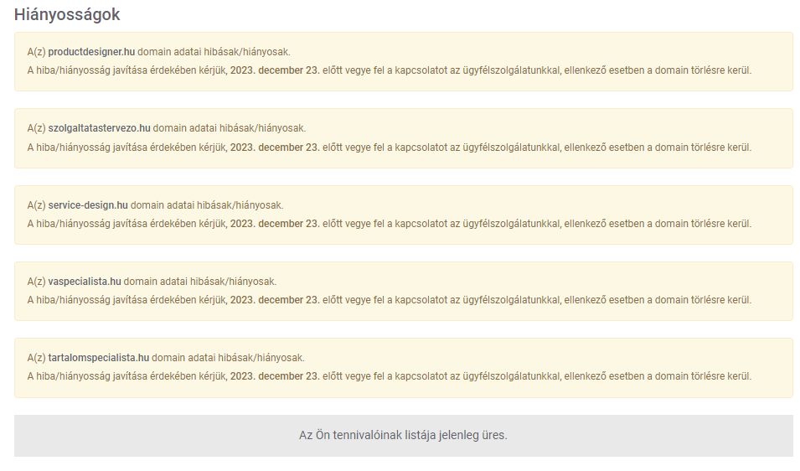The width and height of the screenshot is (800, 471).
Task: Select the szolgaltatastervezo.hu warning box
Action: (404, 138)
